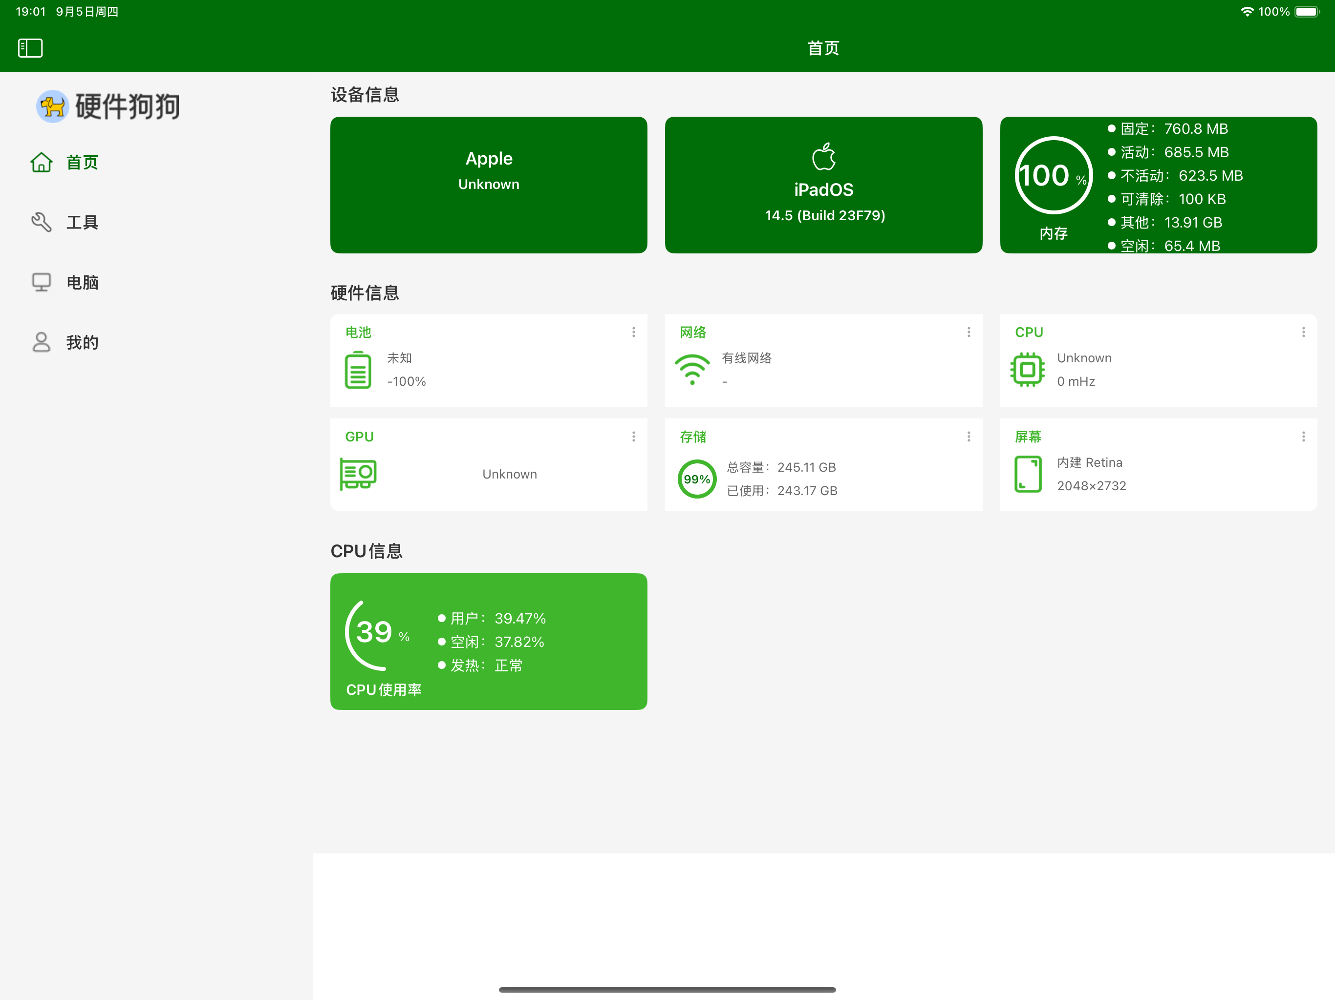The width and height of the screenshot is (1335, 1000).
Task: Select the 屏幕 card title
Action: (1028, 437)
